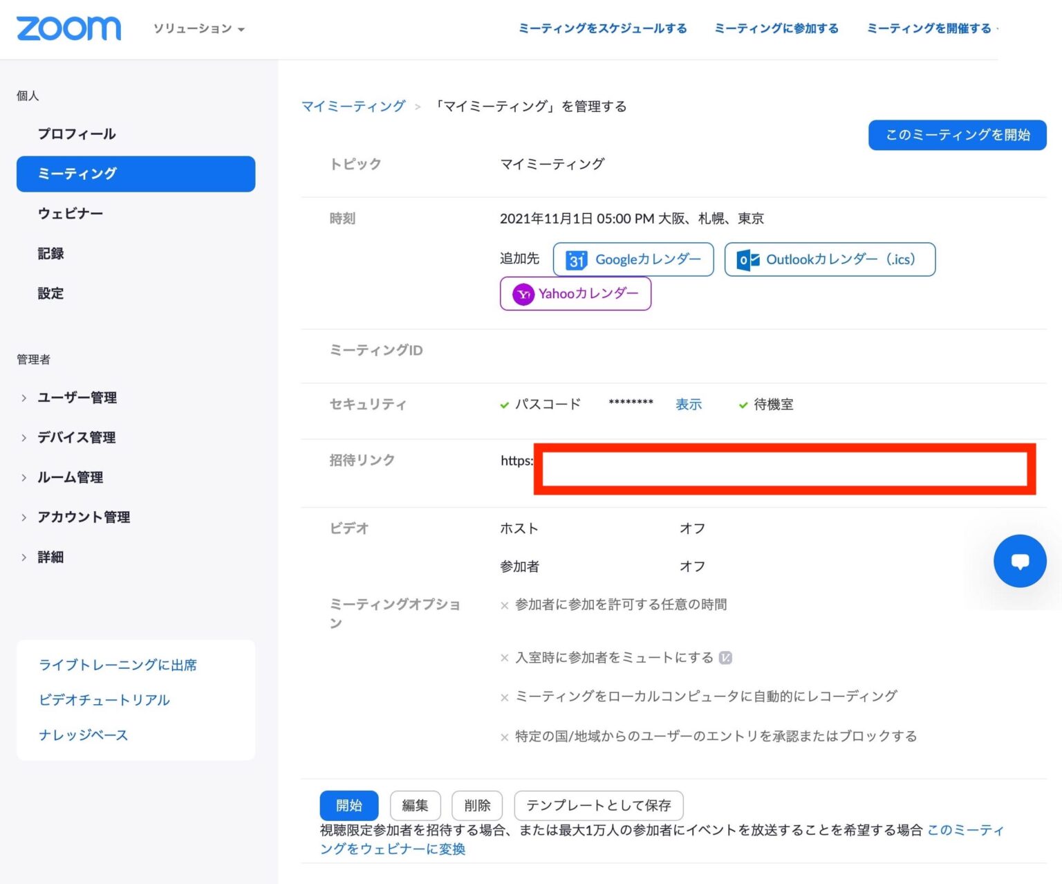The image size is (1062, 884).
Task: Show the passcode via 表示 link
Action: (x=689, y=404)
